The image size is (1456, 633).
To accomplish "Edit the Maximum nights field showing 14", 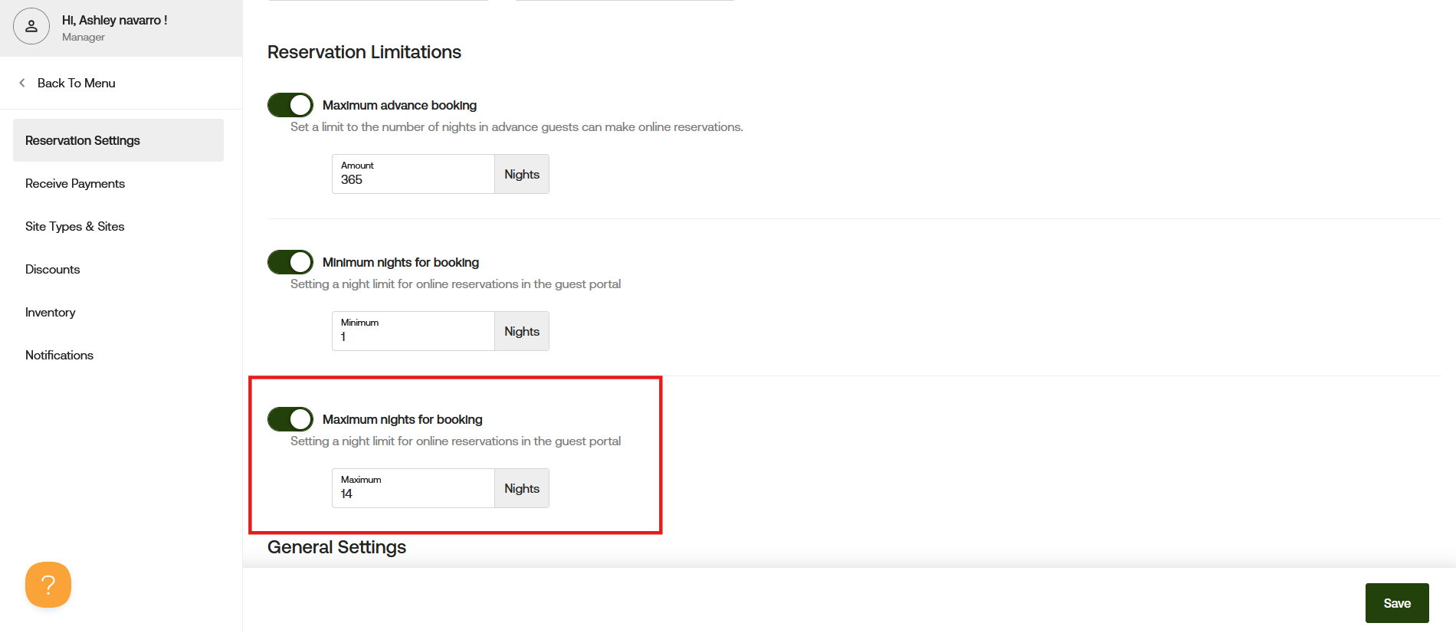I will (x=413, y=488).
